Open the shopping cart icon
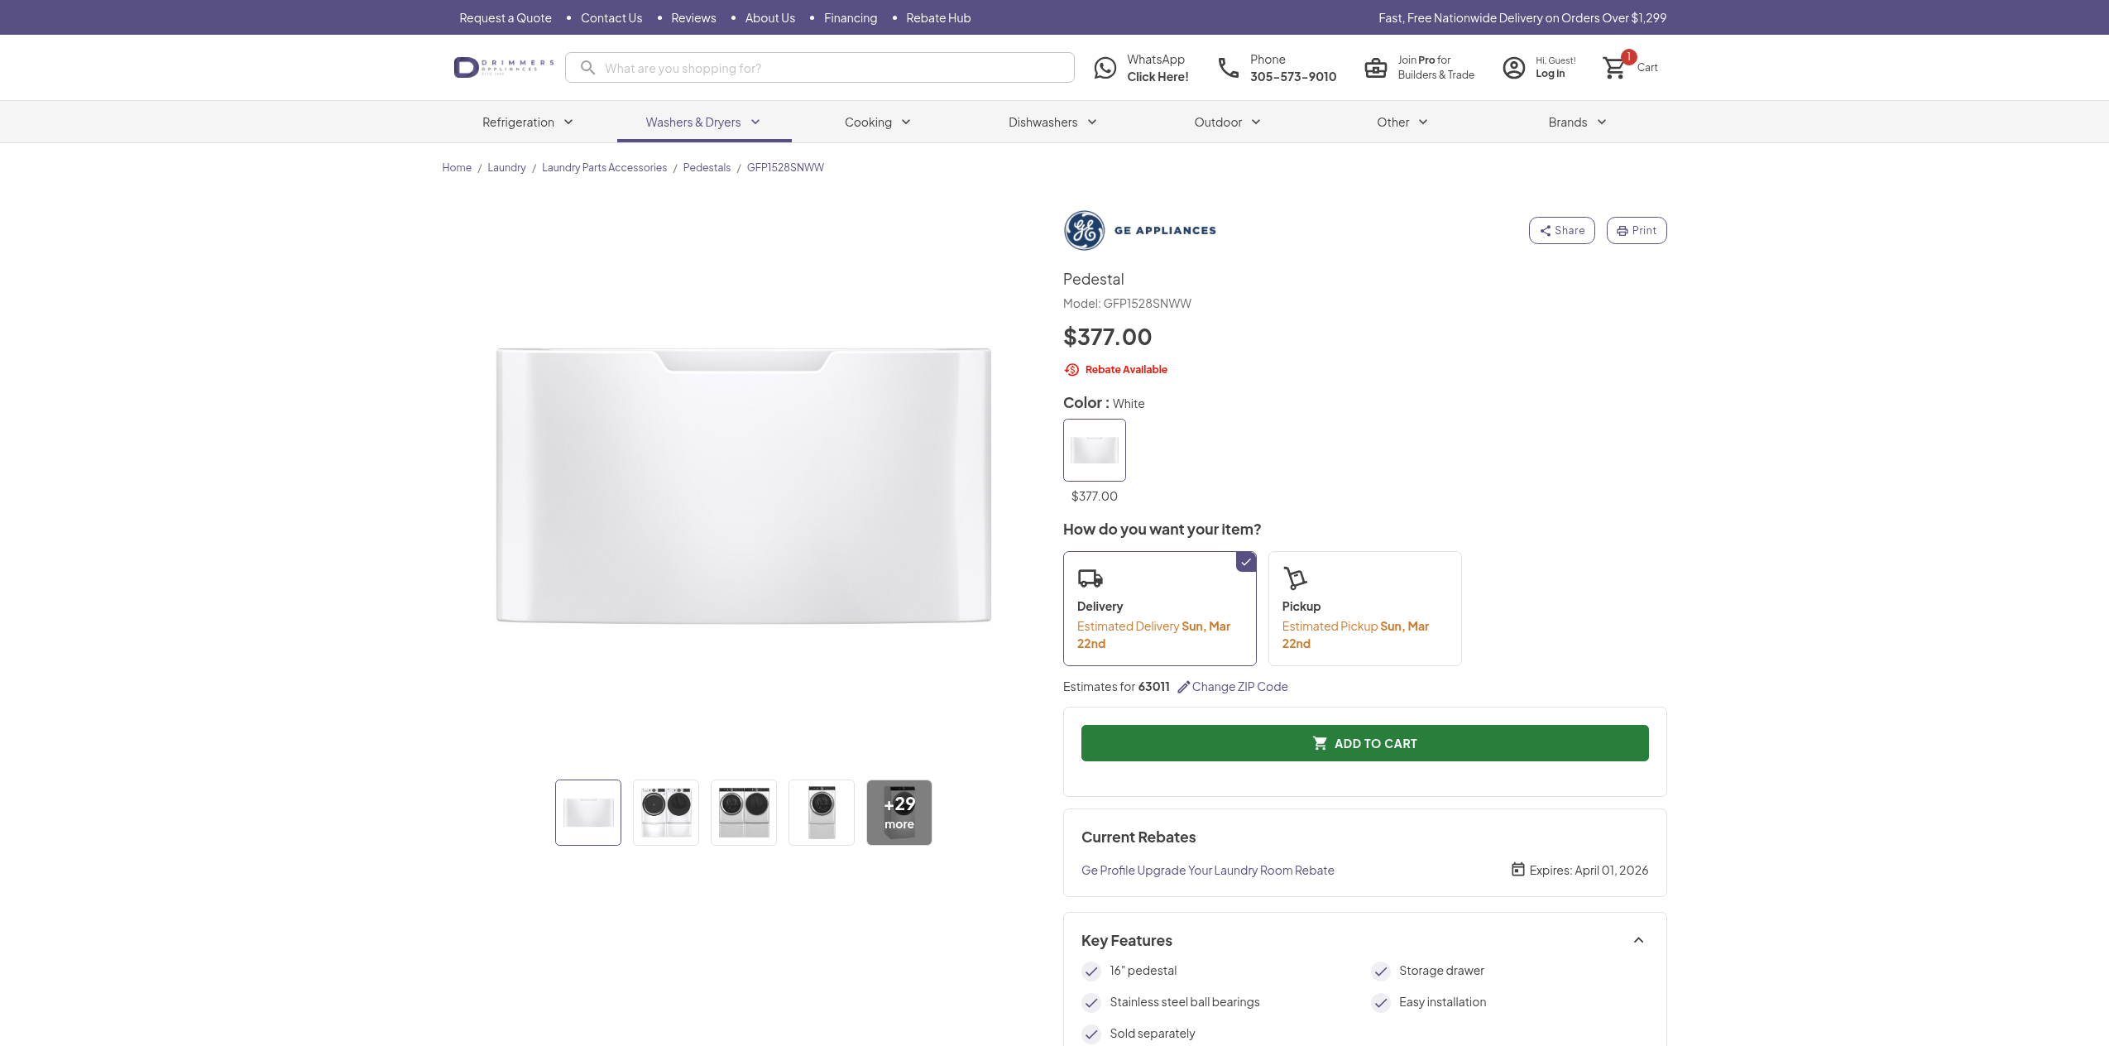This screenshot has height=1046, width=2109. (x=1614, y=68)
